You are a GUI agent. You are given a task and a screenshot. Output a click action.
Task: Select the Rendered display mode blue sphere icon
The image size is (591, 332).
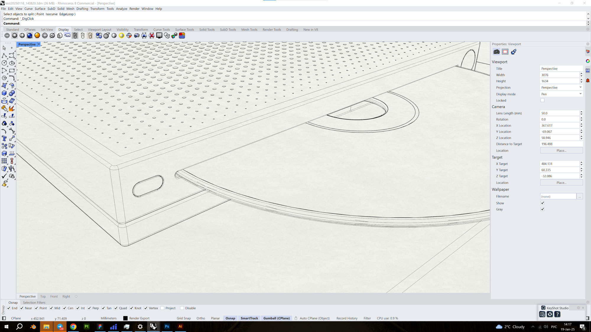(x=30, y=36)
